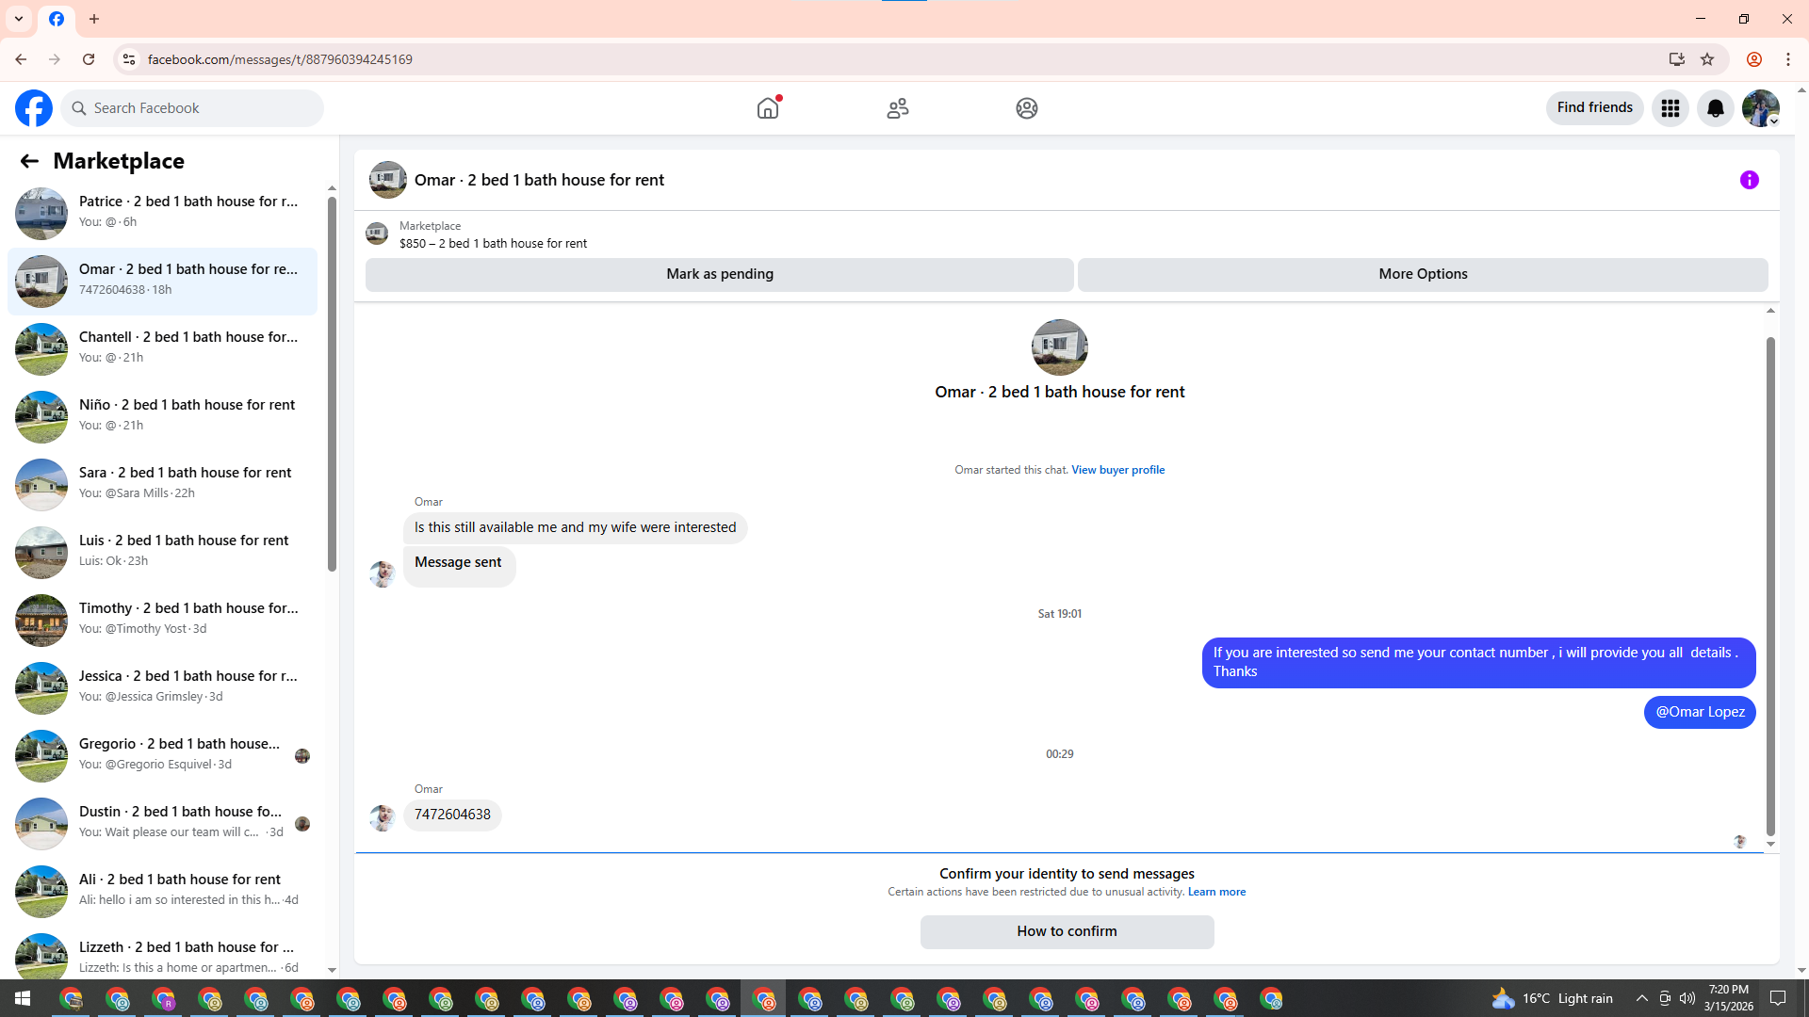This screenshot has width=1809, height=1017.
Task: Reload the page
Action: tap(89, 59)
